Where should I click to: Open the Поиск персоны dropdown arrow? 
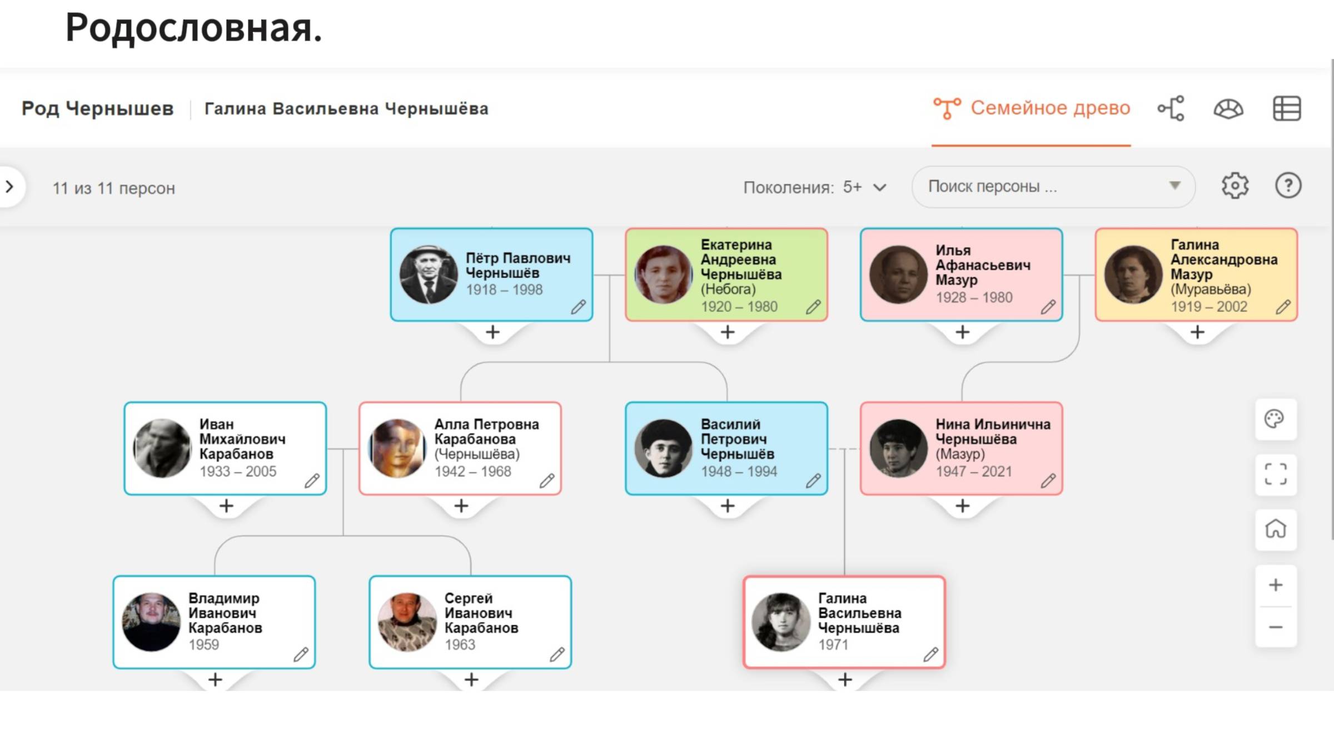tap(1174, 186)
